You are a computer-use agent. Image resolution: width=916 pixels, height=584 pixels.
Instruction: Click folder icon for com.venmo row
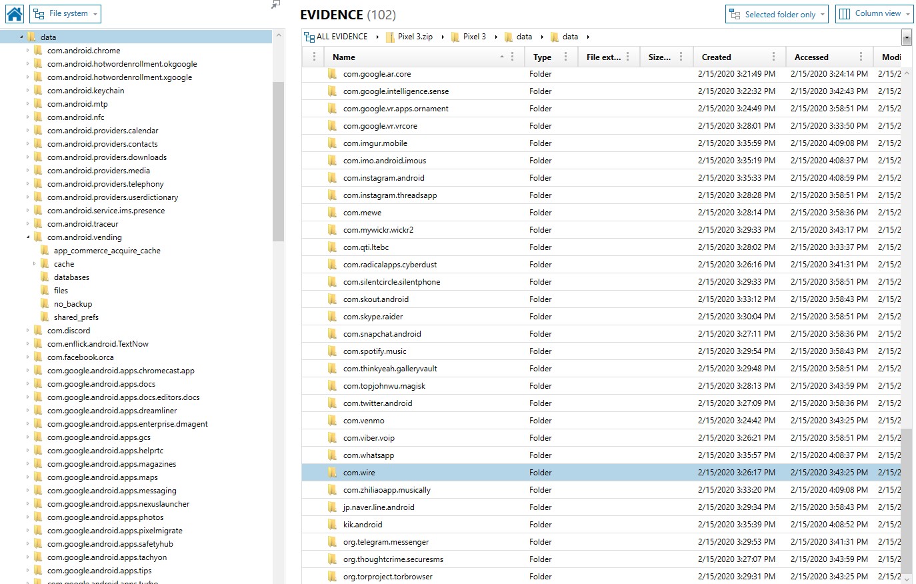pos(332,421)
